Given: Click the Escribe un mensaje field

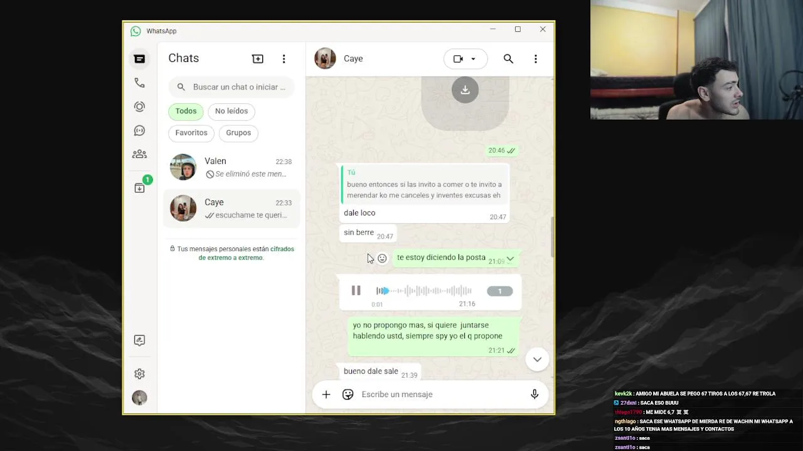Looking at the screenshot, I should click(442, 395).
